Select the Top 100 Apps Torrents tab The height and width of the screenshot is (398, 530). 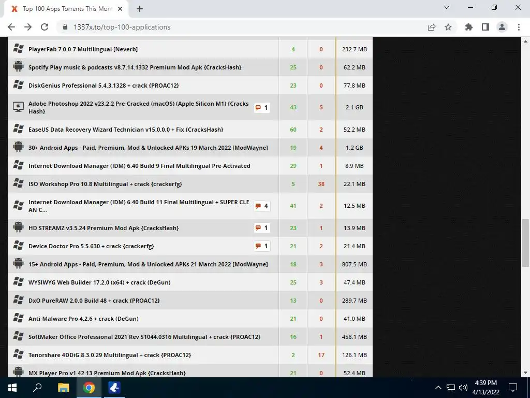[x=66, y=9]
